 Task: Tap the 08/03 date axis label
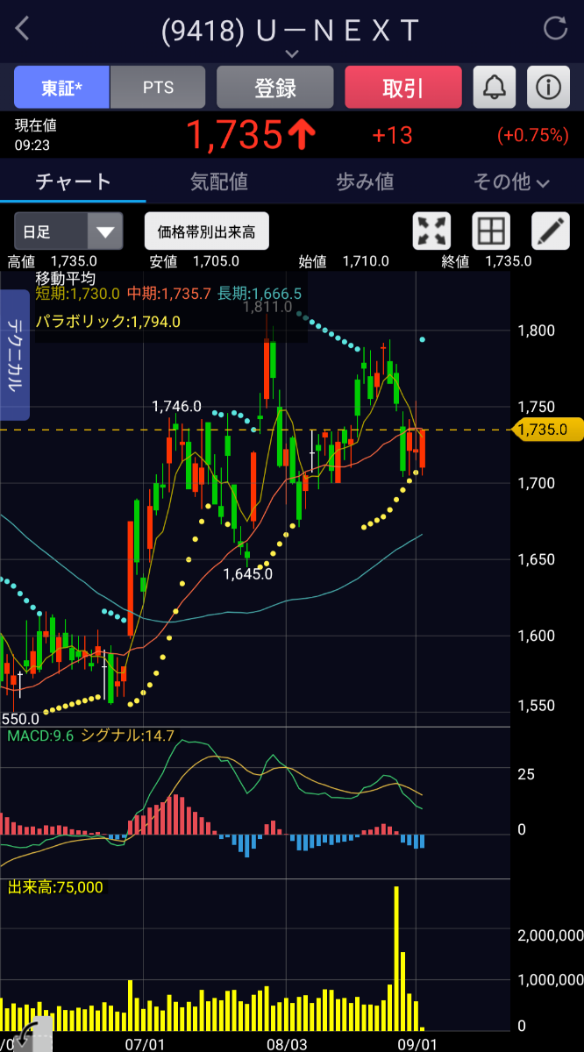288,1044
